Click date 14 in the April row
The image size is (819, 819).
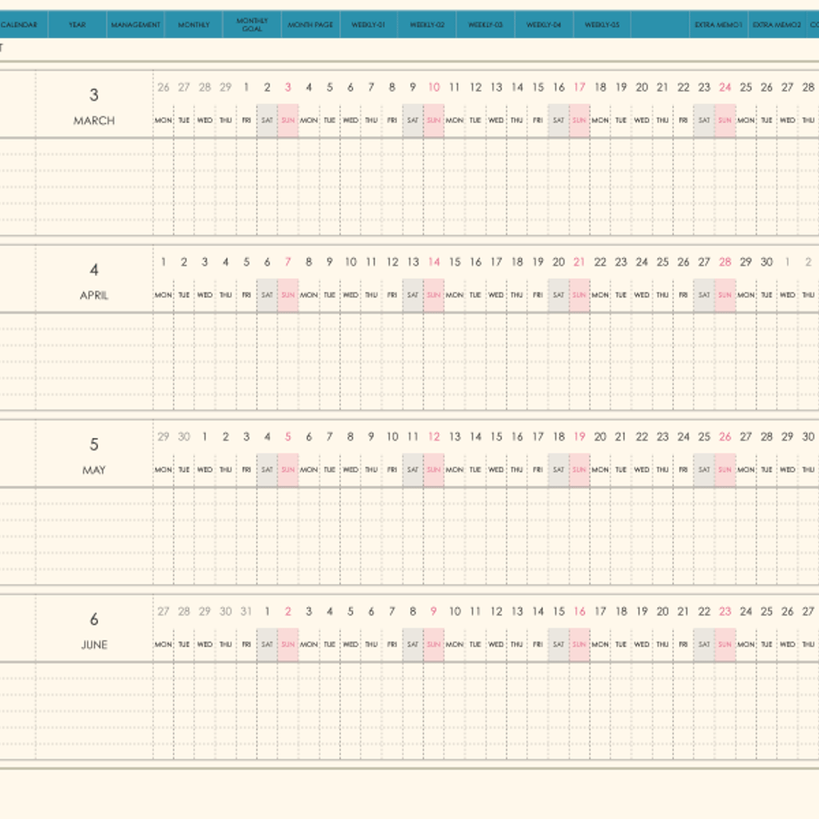(x=434, y=263)
